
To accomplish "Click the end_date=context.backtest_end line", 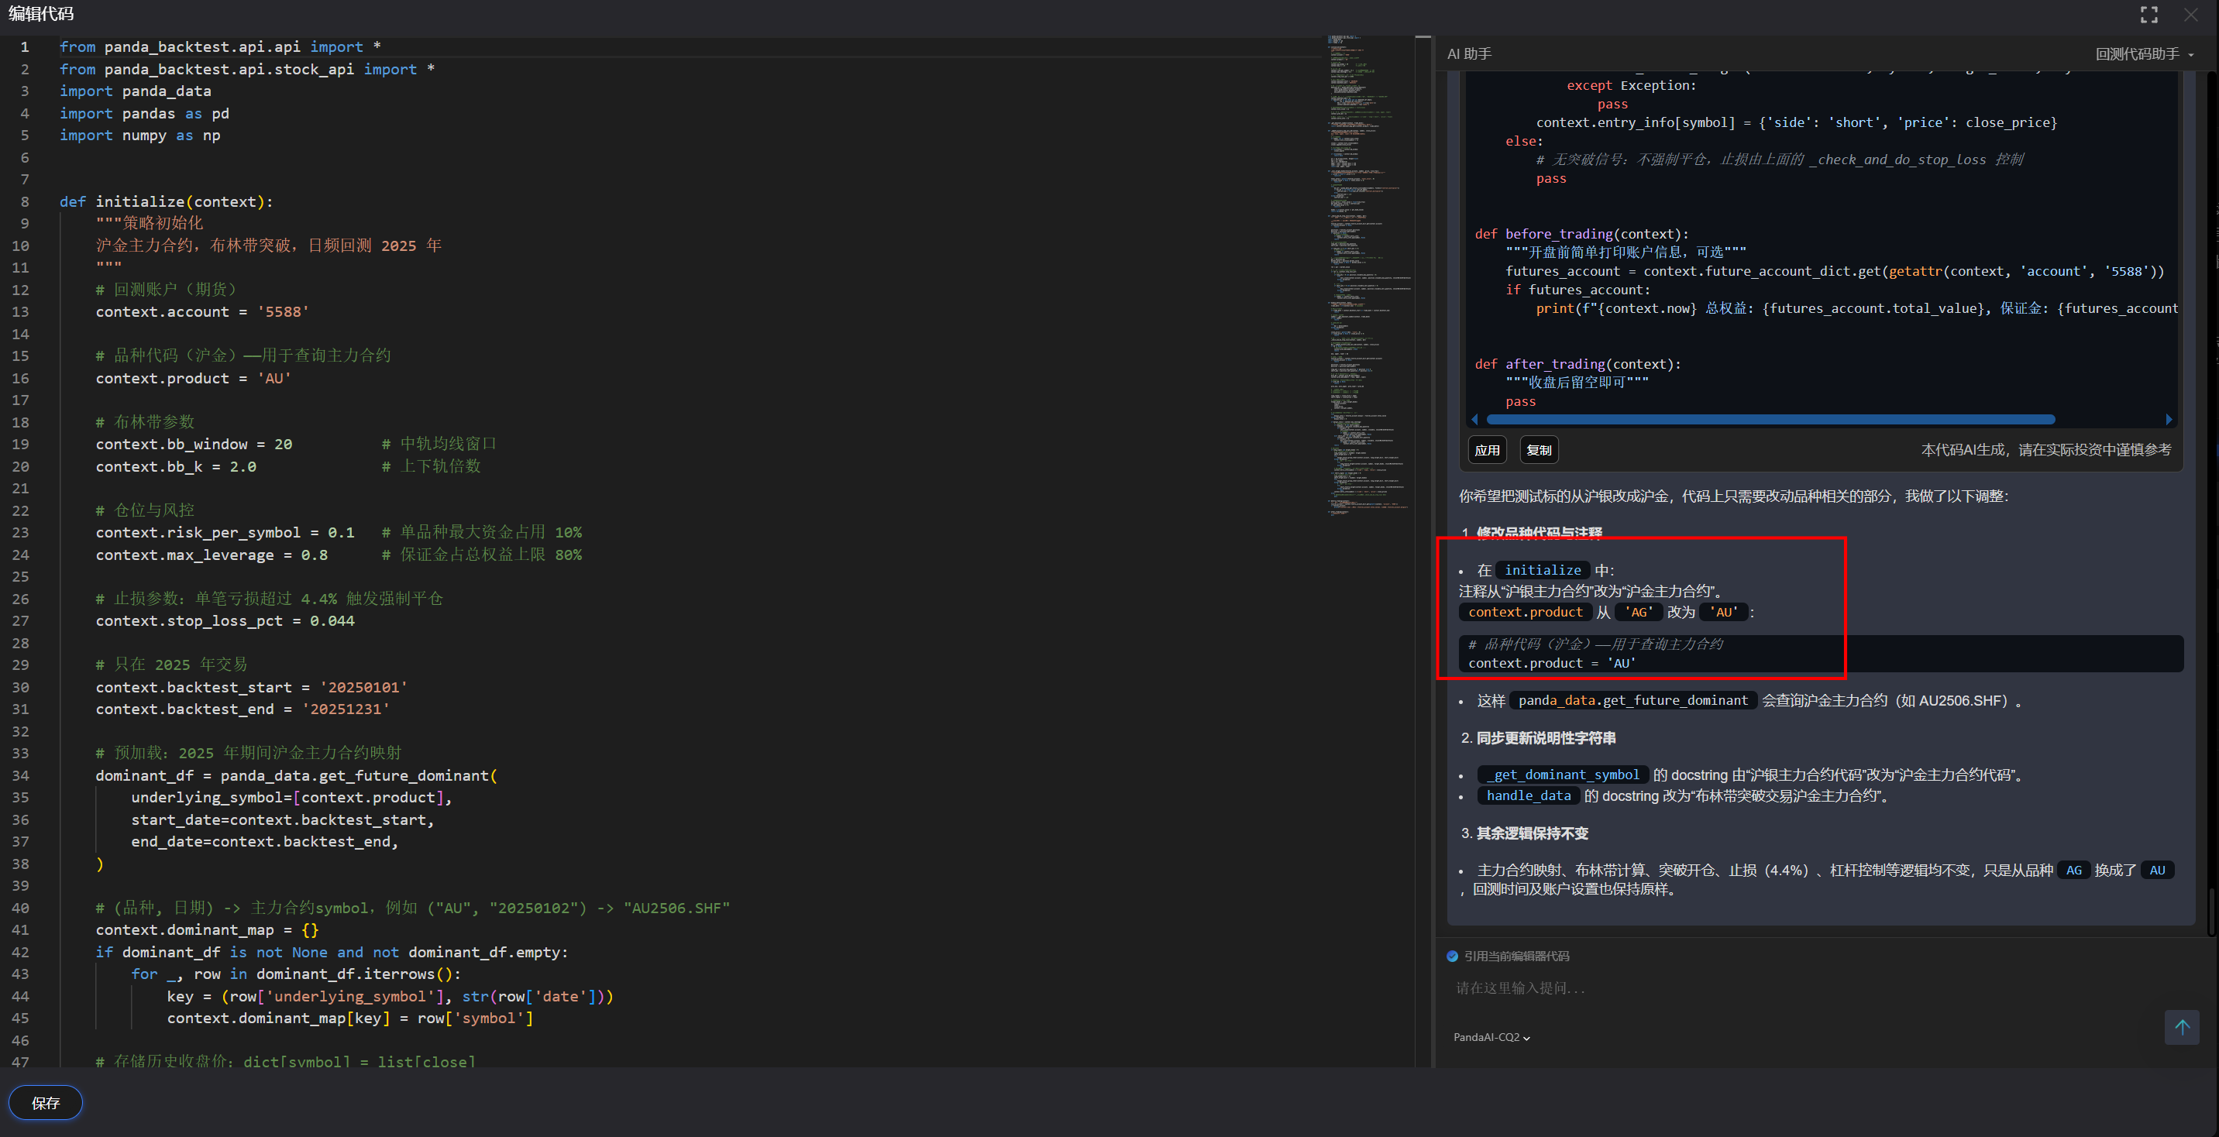I will coord(264,842).
